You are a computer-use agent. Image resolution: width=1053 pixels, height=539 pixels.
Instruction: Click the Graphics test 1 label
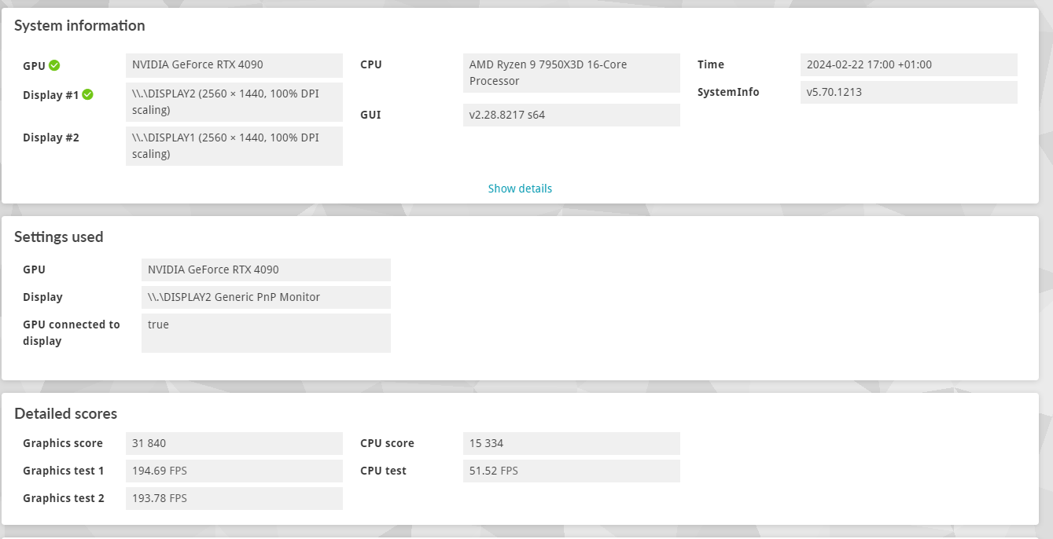[x=64, y=471]
